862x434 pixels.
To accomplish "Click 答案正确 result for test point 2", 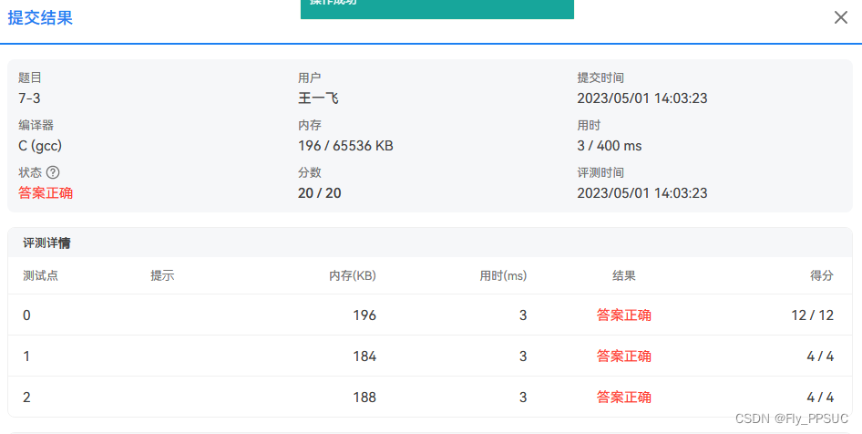I will [x=624, y=398].
